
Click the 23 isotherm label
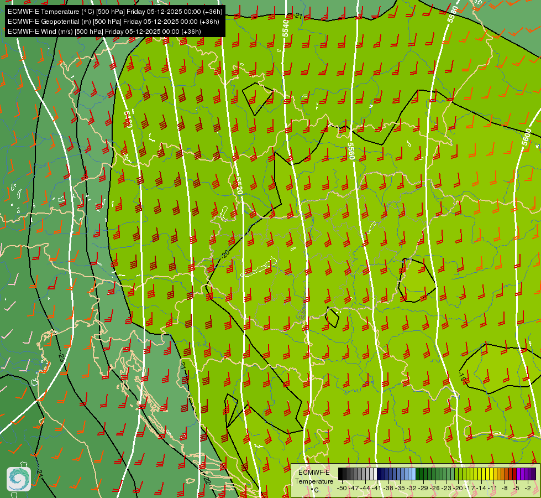click(x=61, y=357)
